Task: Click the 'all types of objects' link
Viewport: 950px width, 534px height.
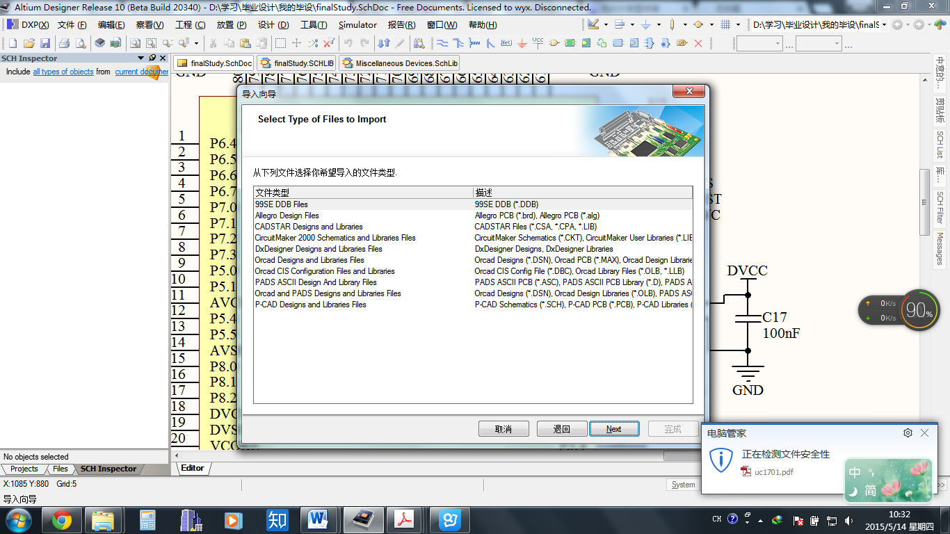Action: [63, 72]
